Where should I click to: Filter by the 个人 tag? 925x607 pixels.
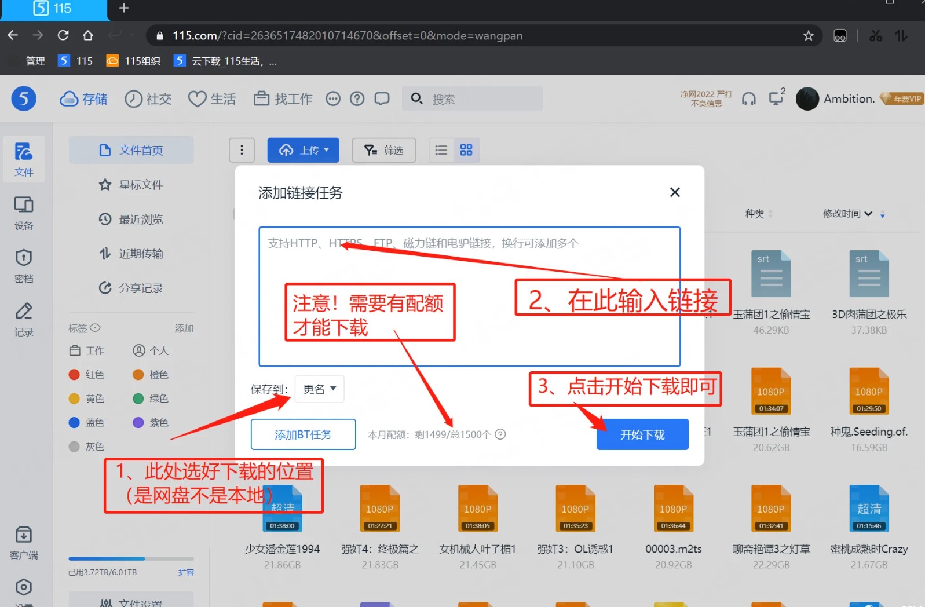151,350
